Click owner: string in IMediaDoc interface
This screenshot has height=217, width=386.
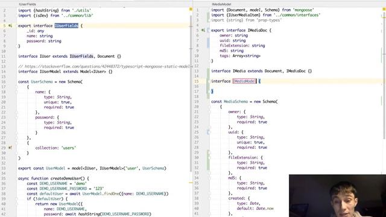click(234, 36)
